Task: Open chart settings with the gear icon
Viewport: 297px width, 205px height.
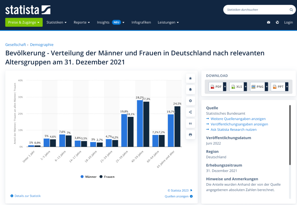Action: point(190,101)
